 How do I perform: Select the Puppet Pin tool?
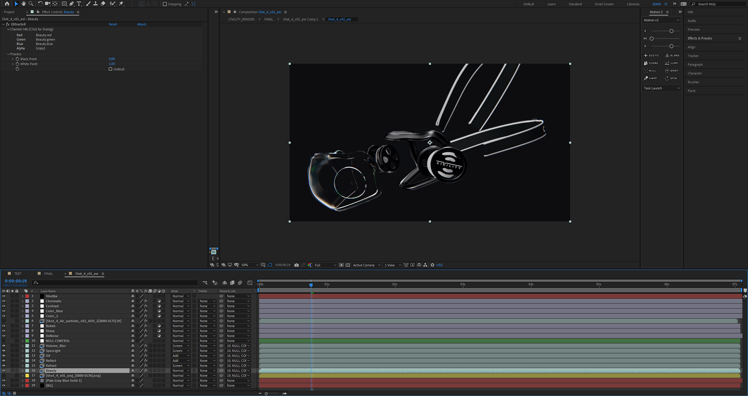(x=121, y=4)
